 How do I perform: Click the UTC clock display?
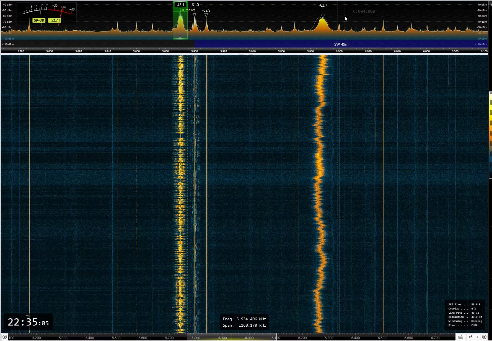28,322
